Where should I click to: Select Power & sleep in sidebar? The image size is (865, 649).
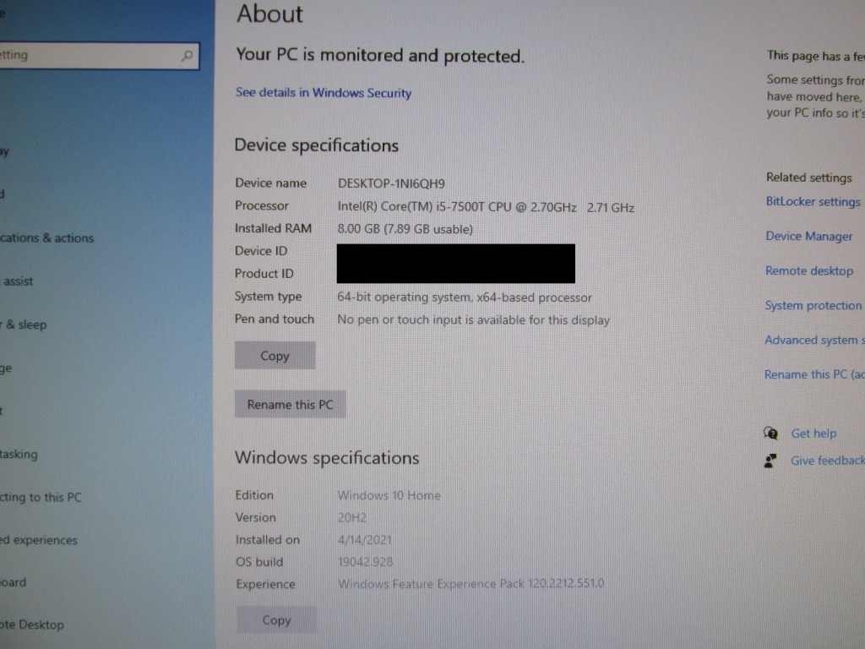pos(24,324)
